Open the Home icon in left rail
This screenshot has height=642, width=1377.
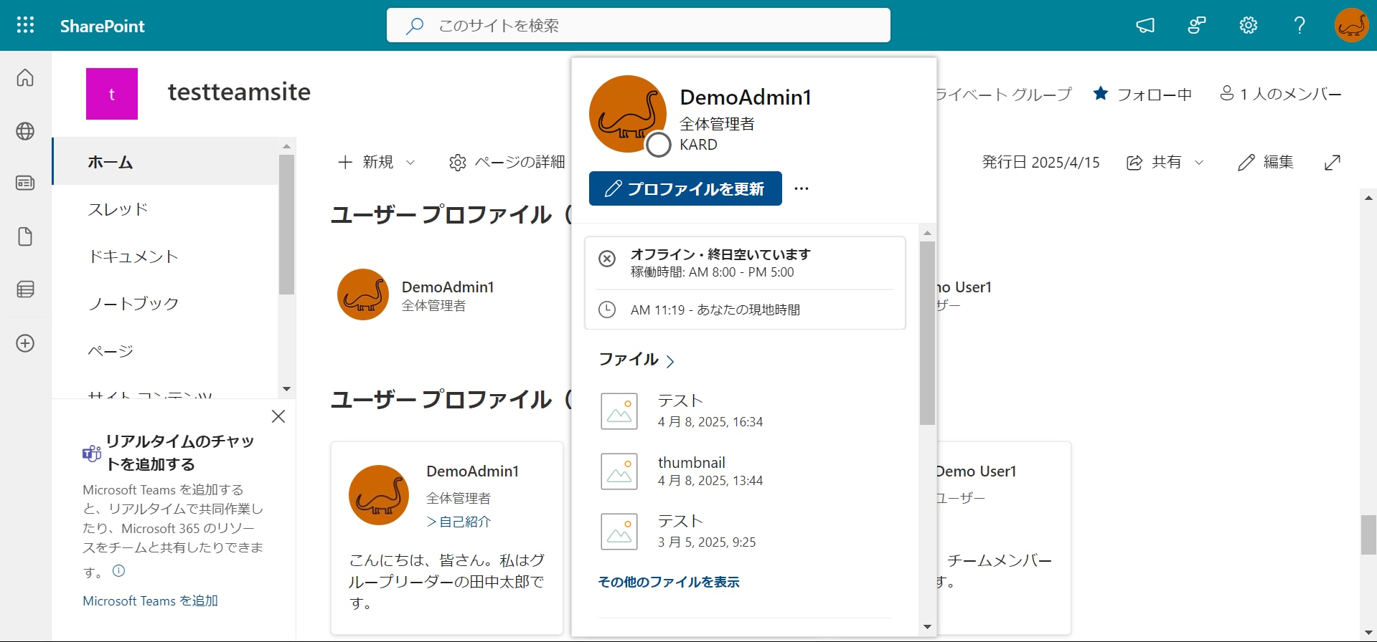(25, 77)
